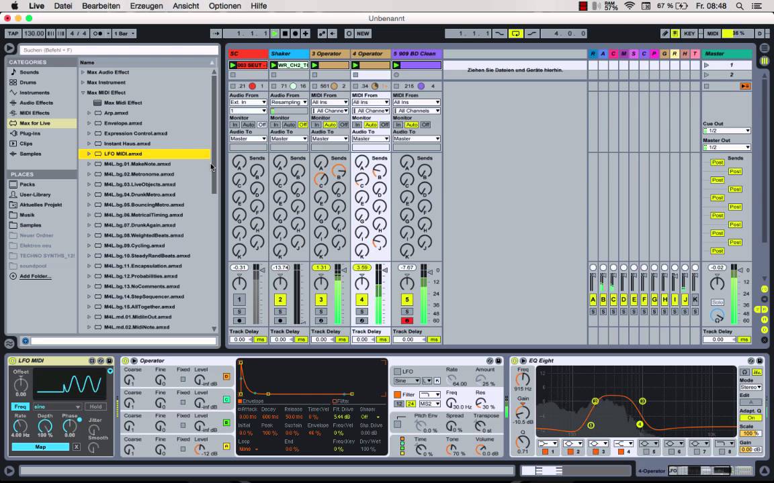Viewport: 774px width, 483px height.
Task: Arm the global Record button
Action: click(295, 34)
